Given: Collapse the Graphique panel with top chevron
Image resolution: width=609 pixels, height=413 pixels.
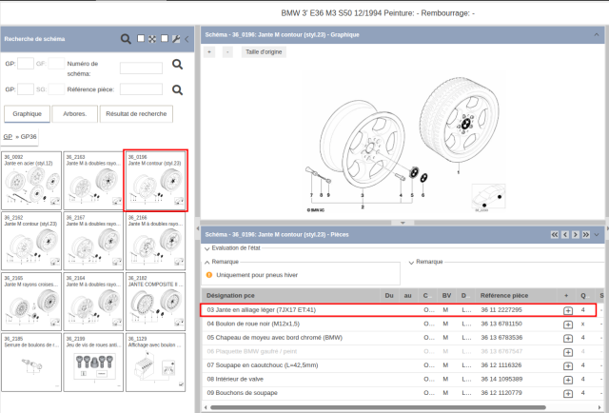Looking at the screenshot, I should pyautogui.click(x=597, y=34).
